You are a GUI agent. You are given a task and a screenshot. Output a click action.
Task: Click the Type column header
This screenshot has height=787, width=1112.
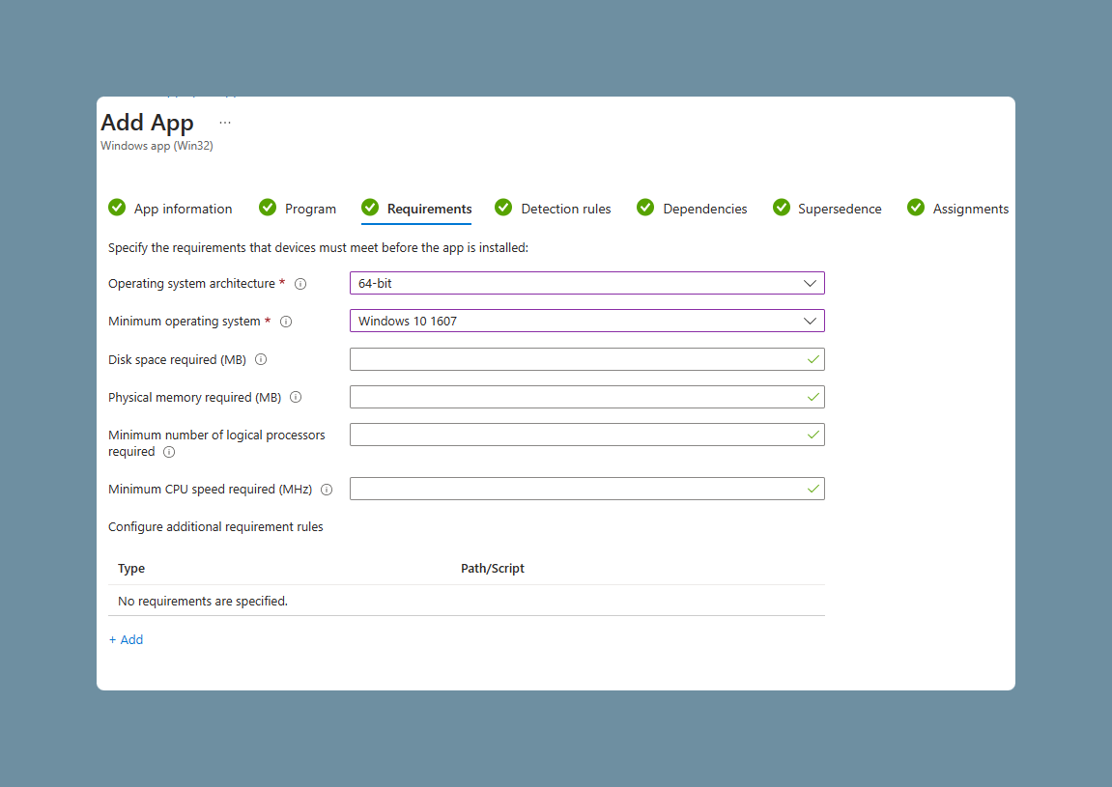tap(131, 568)
